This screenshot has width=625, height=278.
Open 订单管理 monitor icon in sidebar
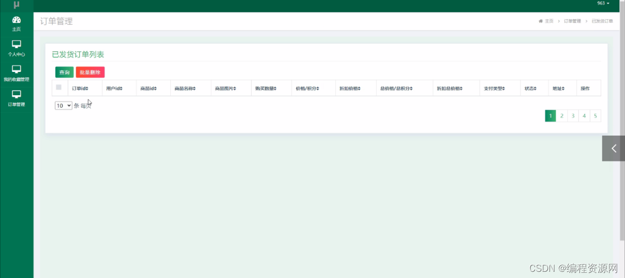click(x=17, y=94)
